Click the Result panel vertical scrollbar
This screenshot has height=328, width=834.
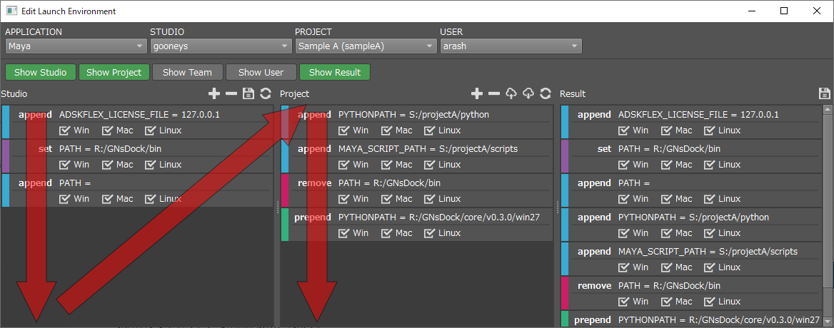pyautogui.click(x=828, y=214)
